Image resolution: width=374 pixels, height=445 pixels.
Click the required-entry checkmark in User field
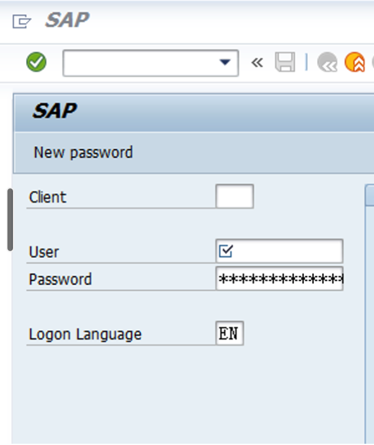tap(226, 251)
